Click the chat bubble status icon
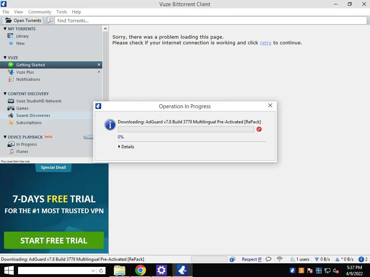 268,259
